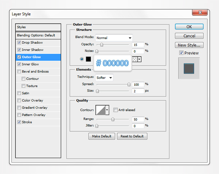Click Reset to Default

click(x=132, y=136)
